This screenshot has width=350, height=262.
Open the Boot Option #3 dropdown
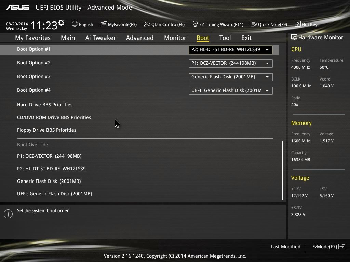(x=231, y=77)
